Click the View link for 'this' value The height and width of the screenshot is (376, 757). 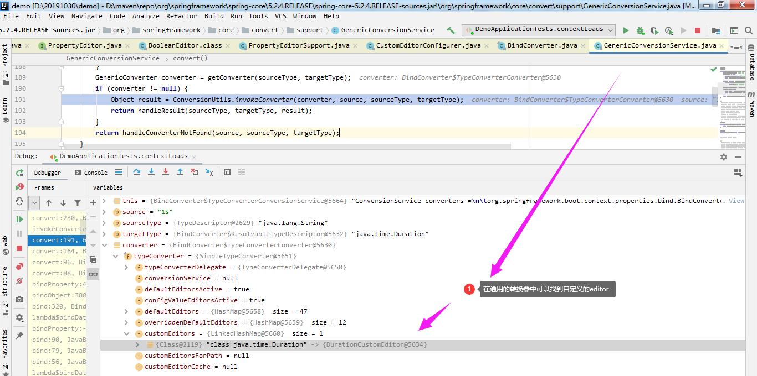736,201
